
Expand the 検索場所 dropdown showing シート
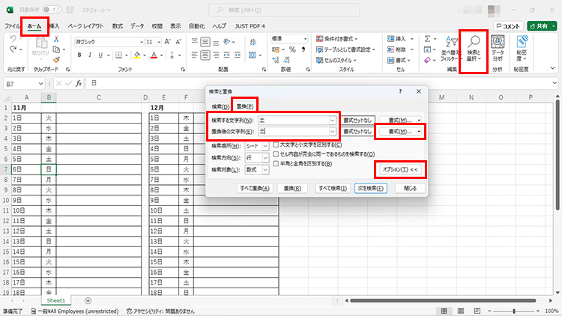265,145
